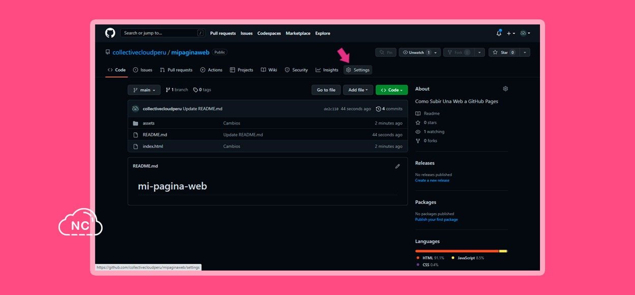View 1 watching in About section
This screenshot has height=295, width=635.
430,132
